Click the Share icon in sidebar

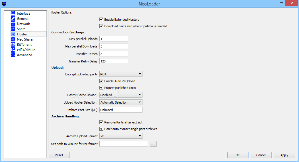(x=13, y=29)
